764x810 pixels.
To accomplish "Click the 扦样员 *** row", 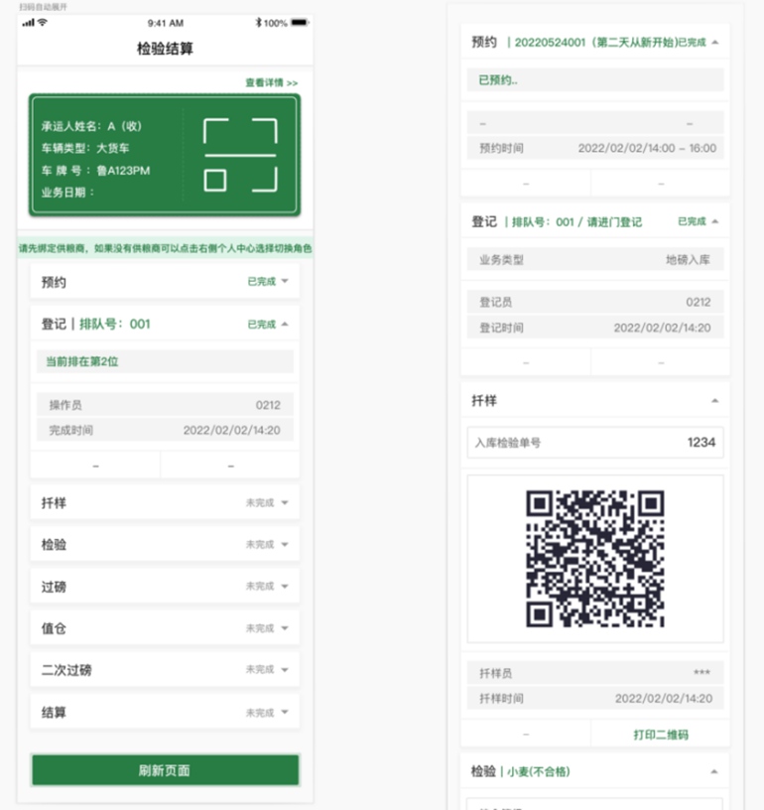I will 595,673.
